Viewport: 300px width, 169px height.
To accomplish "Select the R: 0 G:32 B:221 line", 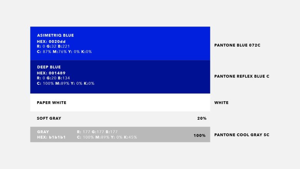I will pyautogui.click(x=53, y=46).
